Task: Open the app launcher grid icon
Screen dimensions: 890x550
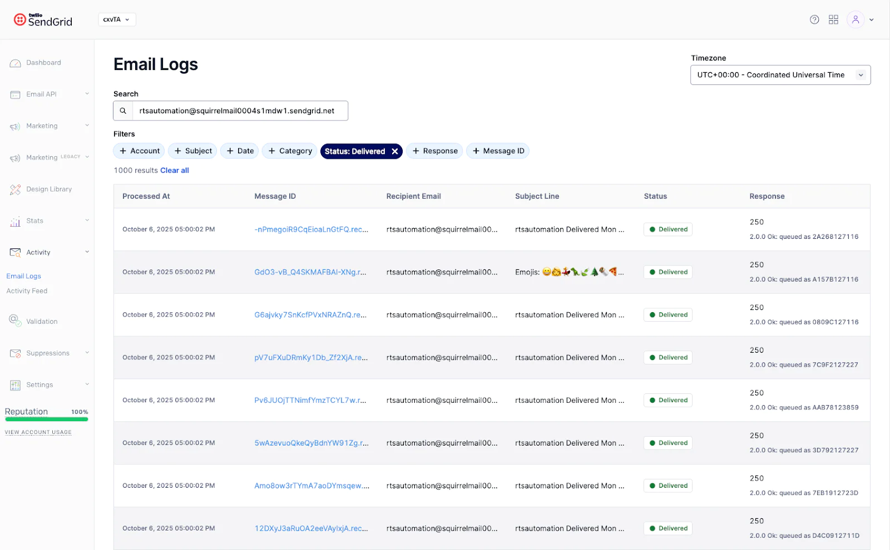Action: point(833,19)
